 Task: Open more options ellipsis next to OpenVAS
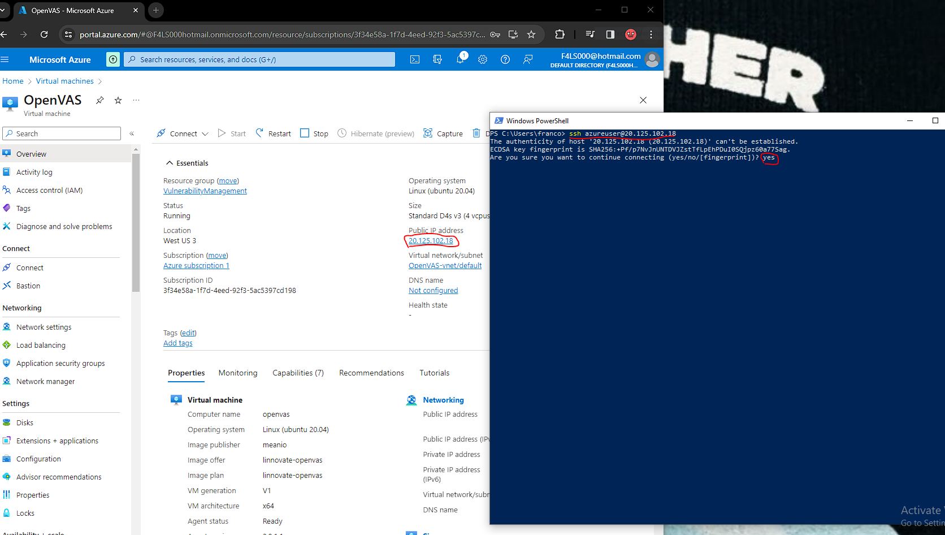[136, 100]
